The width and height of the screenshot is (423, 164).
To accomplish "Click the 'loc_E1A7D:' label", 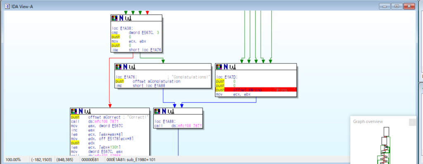I will (226, 77).
